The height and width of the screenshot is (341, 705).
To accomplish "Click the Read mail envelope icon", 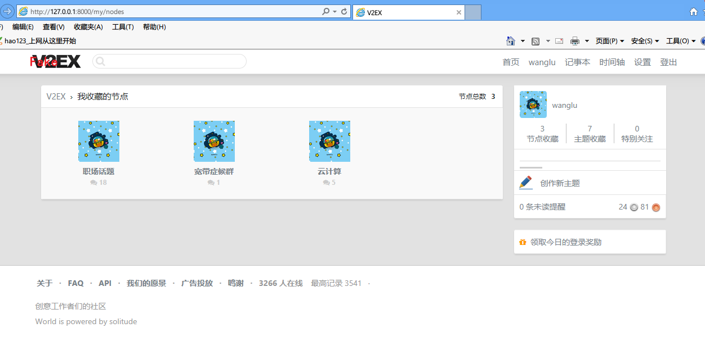I will point(559,41).
